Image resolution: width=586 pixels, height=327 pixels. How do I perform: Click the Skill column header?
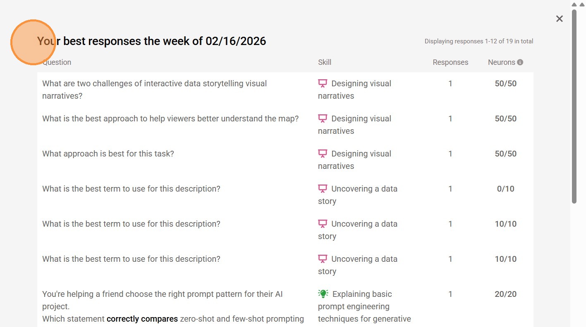click(x=325, y=62)
